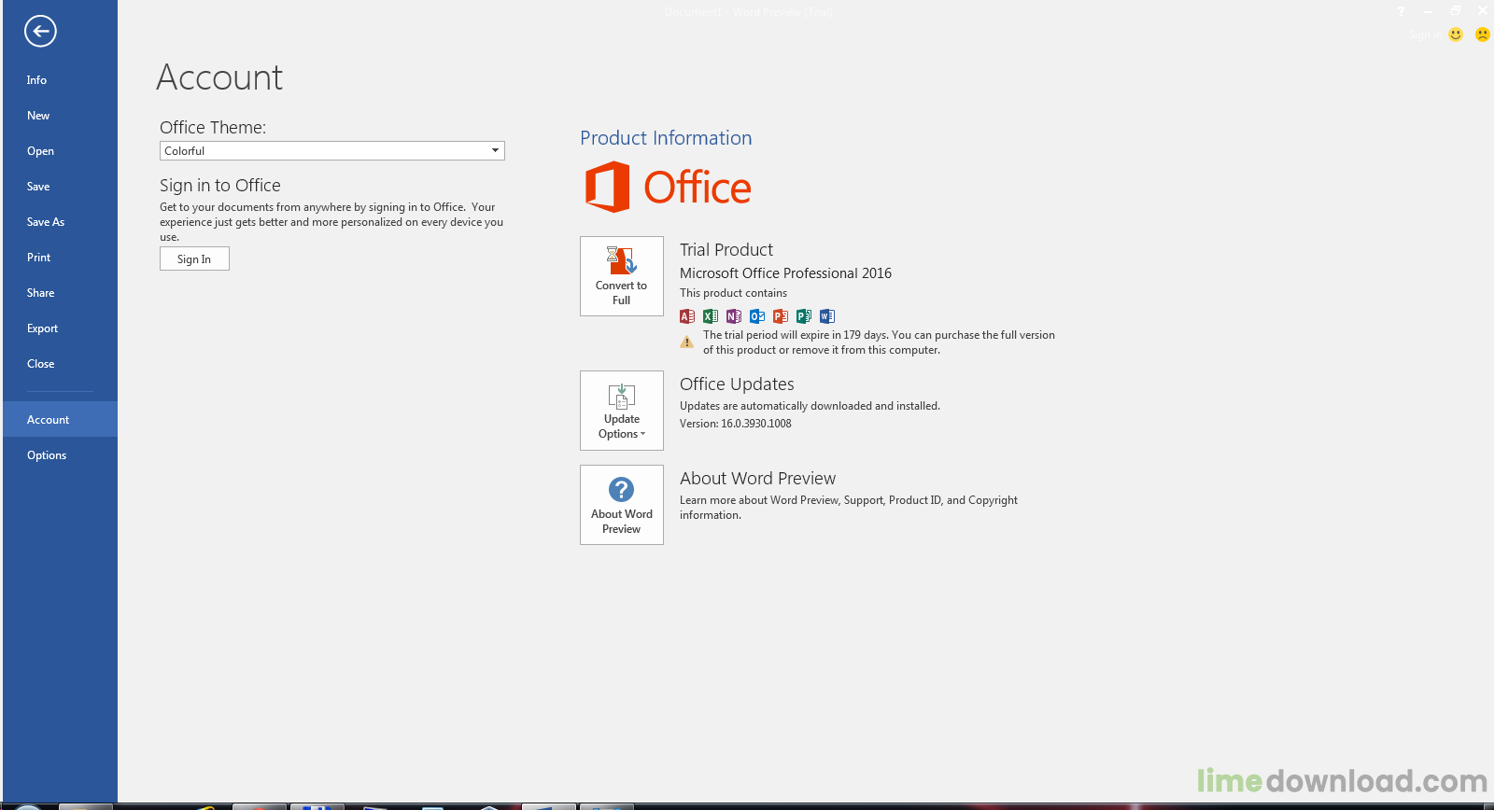1494x810 pixels.
Task: Click the 'Sign in to Office' heading
Action: point(220,186)
